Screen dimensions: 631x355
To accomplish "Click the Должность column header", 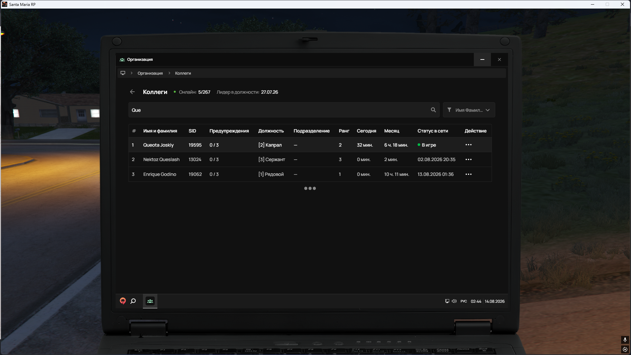I will click(271, 131).
